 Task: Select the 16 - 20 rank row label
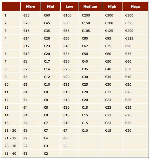tap(11, 131)
